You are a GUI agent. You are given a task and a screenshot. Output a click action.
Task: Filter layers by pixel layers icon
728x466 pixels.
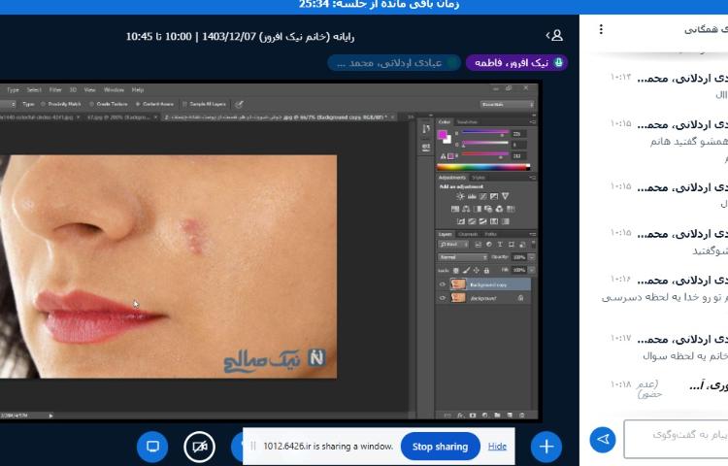[x=478, y=245]
